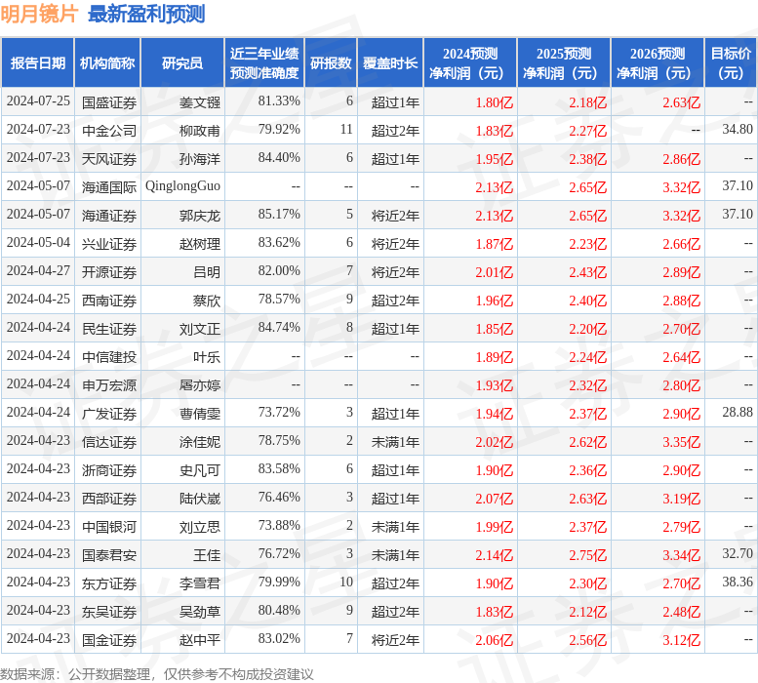Click researcher name 曹倩雯

(200, 414)
